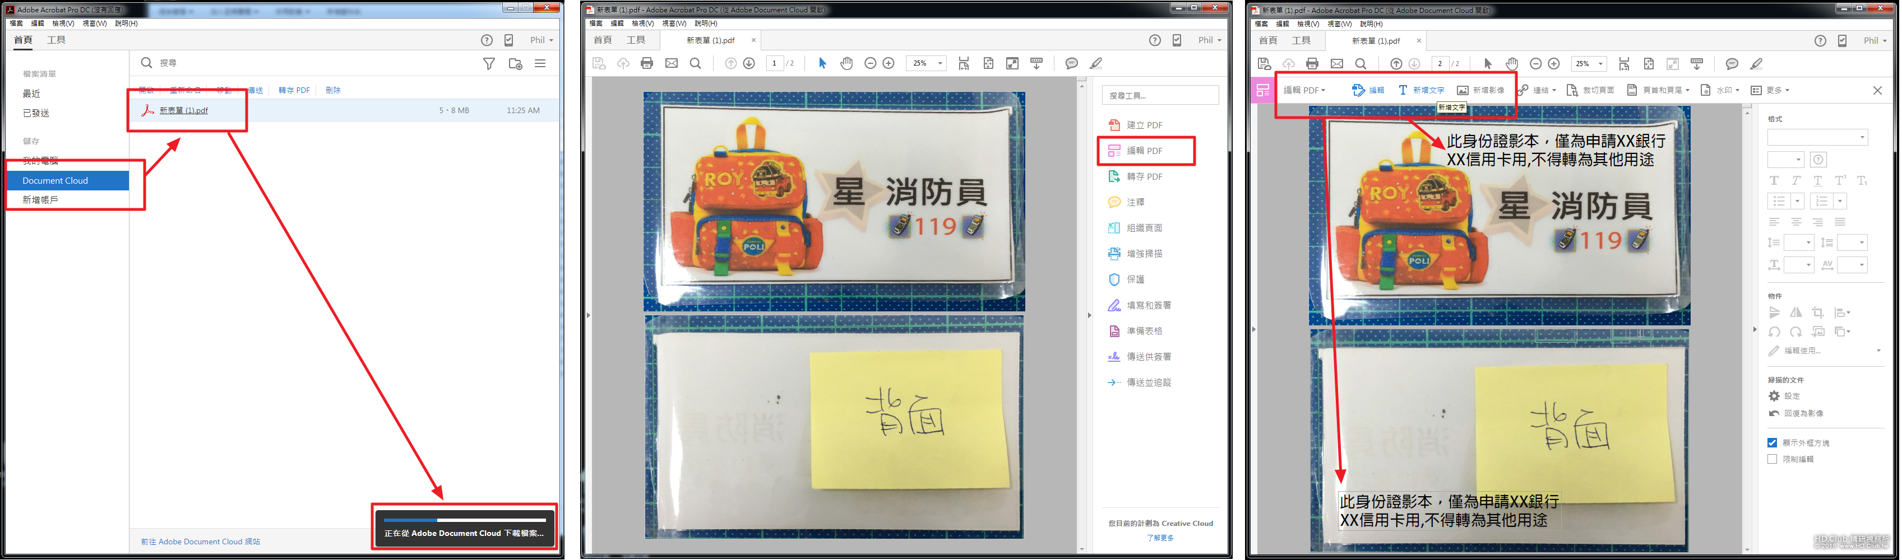Click 新增影像 add image tool in the right window
Viewport: 1902px width, 560px height.
tap(1480, 90)
